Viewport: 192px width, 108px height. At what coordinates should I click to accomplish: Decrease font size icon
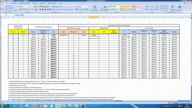click(x=37, y=7)
